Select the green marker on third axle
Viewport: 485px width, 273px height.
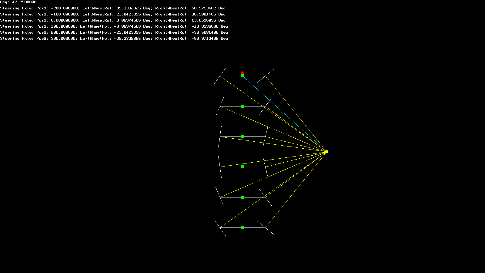pyautogui.click(x=242, y=136)
